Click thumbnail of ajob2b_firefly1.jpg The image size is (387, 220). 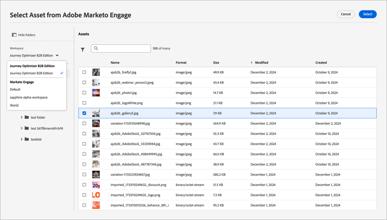[x=96, y=72]
